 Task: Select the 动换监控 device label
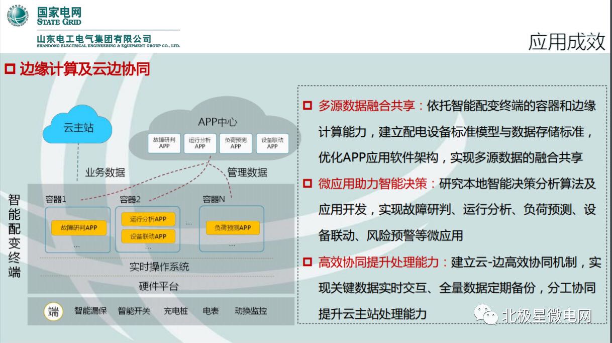(251, 311)
